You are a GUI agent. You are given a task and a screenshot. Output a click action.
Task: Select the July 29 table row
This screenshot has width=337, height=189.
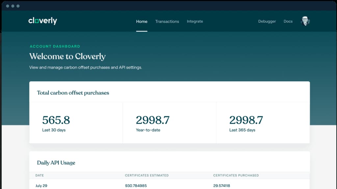[x=41, y=186]
